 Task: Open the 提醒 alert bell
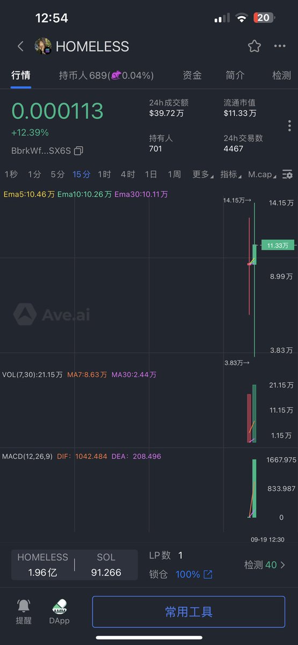coord(24,612)
